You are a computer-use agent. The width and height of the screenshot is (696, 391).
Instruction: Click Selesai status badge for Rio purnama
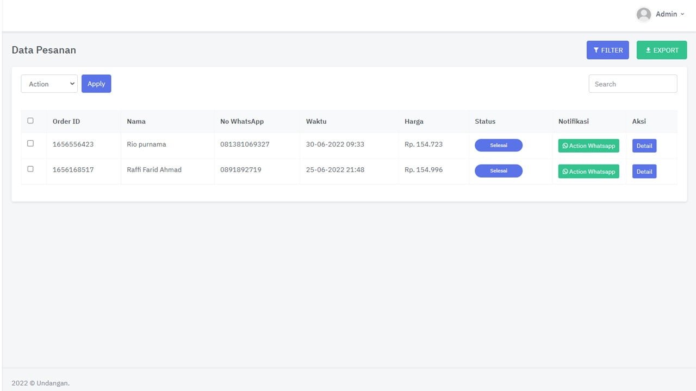[499, 146]
